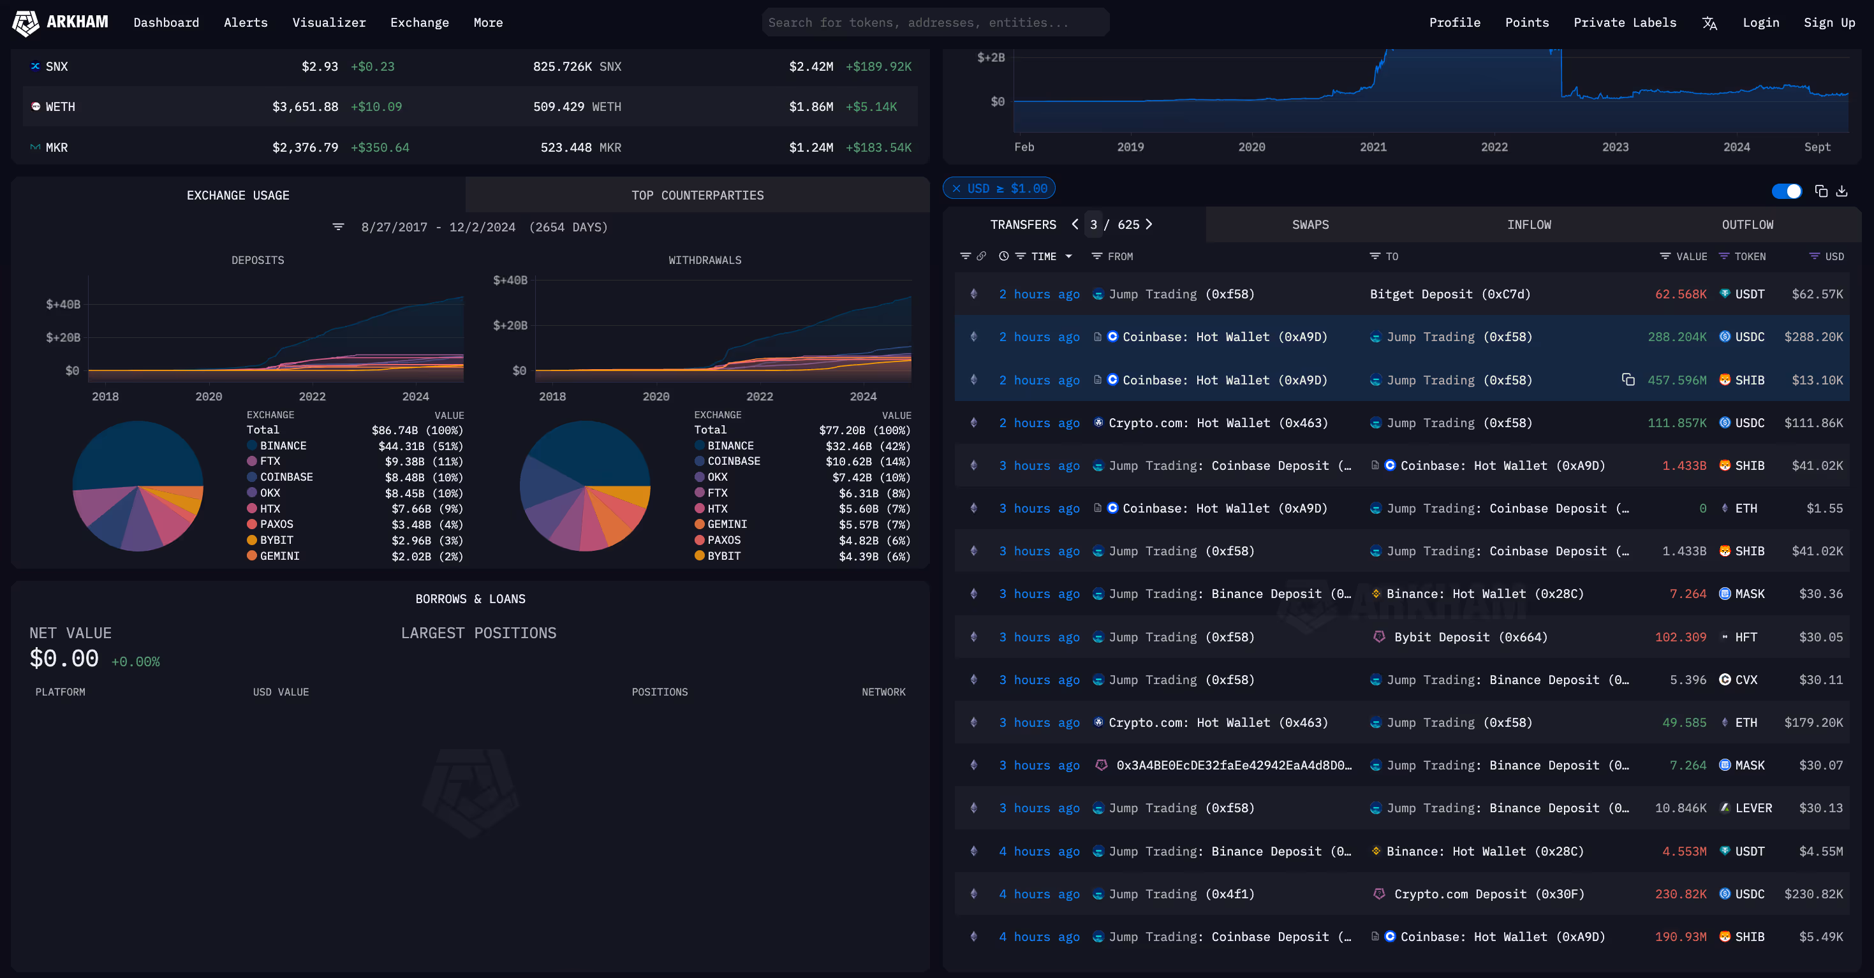
Task: Click the Sign Up link
Action: (1829, 22)
